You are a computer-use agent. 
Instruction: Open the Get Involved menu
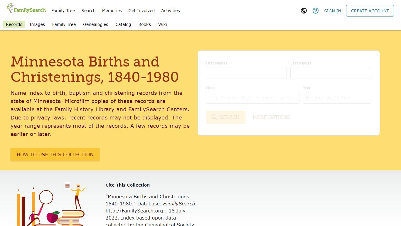141,11
